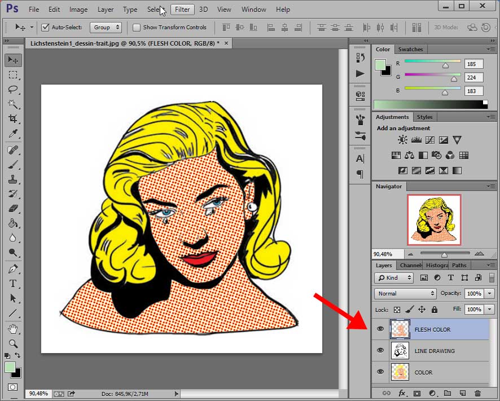Viewport: 500px width, 401px height.
Task: Select the Hand tool
Action: 13,329
